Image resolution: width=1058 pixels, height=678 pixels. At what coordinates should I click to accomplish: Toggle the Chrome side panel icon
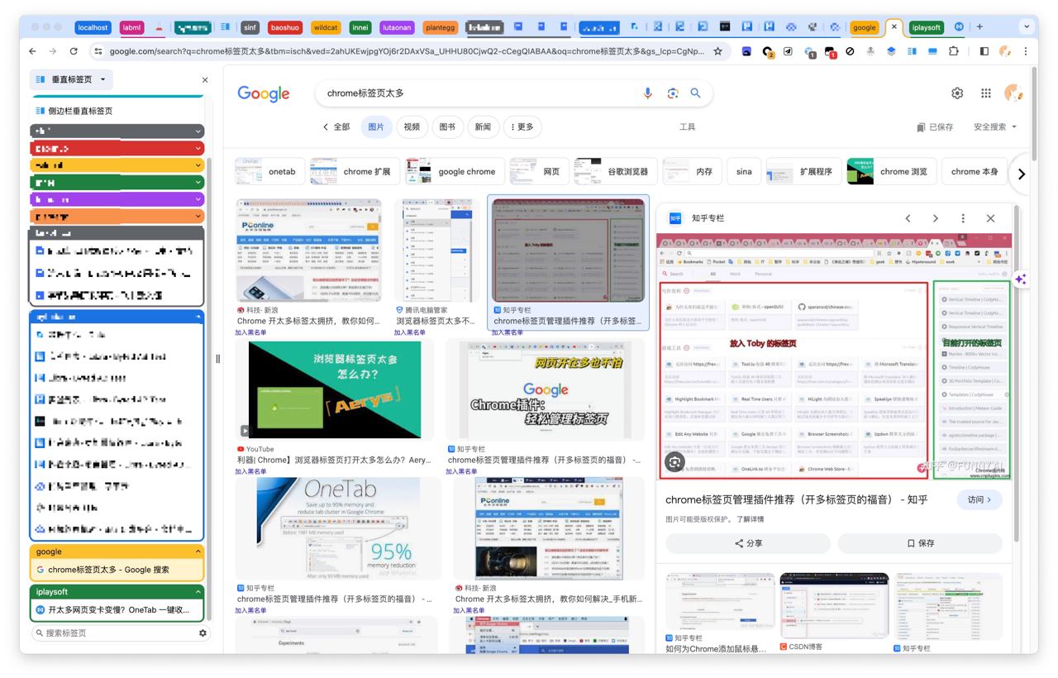tap(984, 51)
